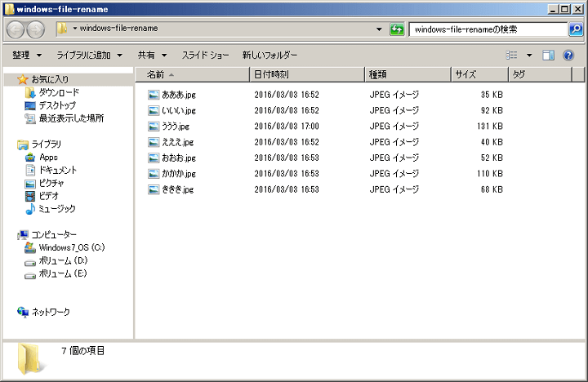
Task: Open ドキュメント library in sidebar
Action: (58, 171)
